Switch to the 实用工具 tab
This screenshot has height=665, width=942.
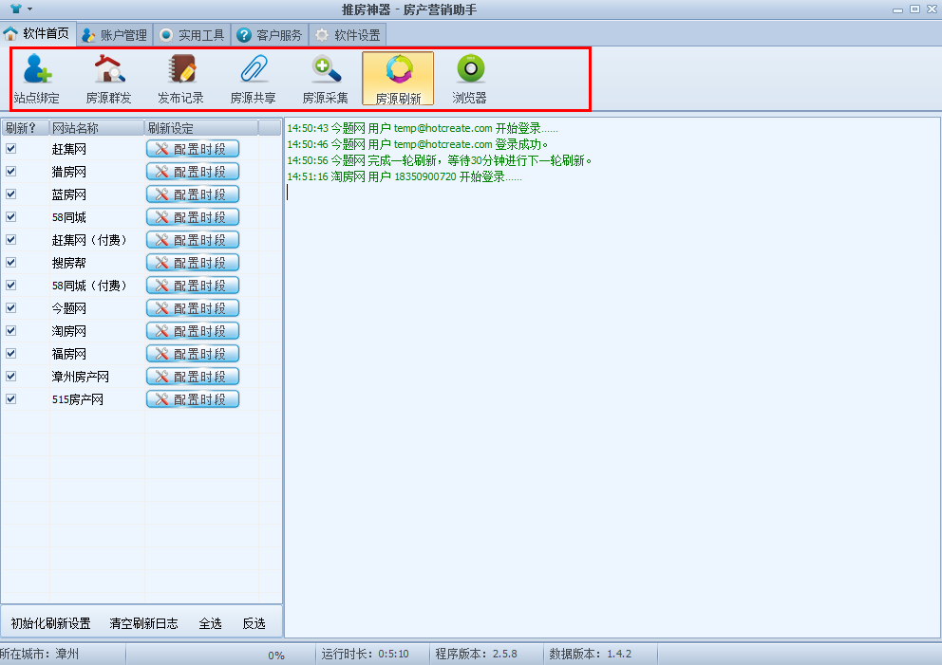[192, 35]
